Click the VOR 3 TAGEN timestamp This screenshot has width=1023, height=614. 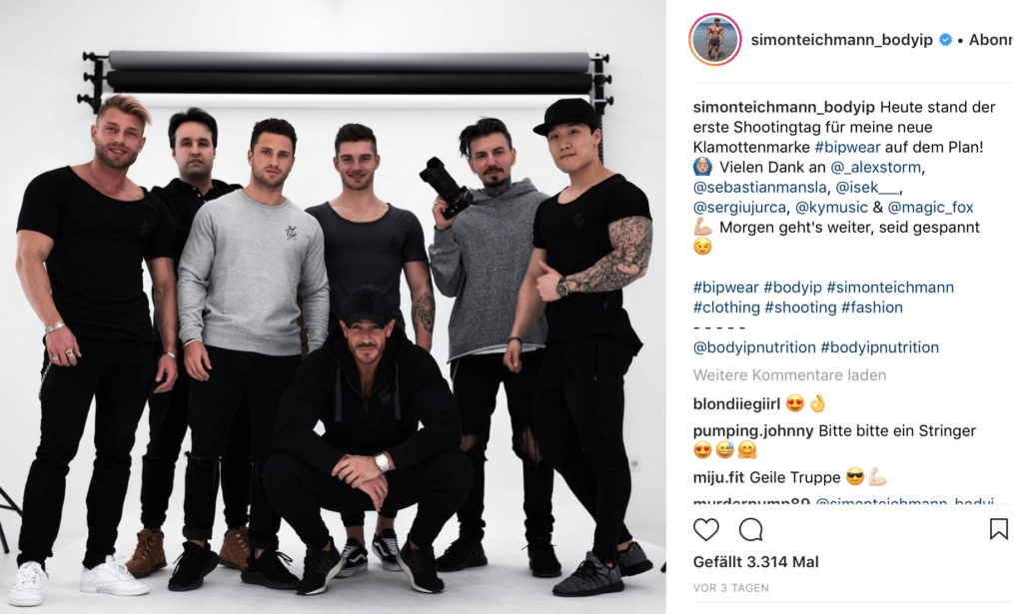click(x=730, y=588)
